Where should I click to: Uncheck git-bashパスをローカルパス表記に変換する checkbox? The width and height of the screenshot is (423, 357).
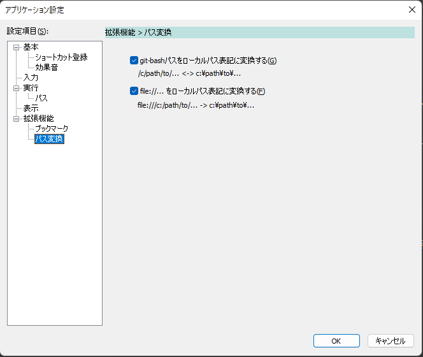pyautogui.click(x=134, y=60)
